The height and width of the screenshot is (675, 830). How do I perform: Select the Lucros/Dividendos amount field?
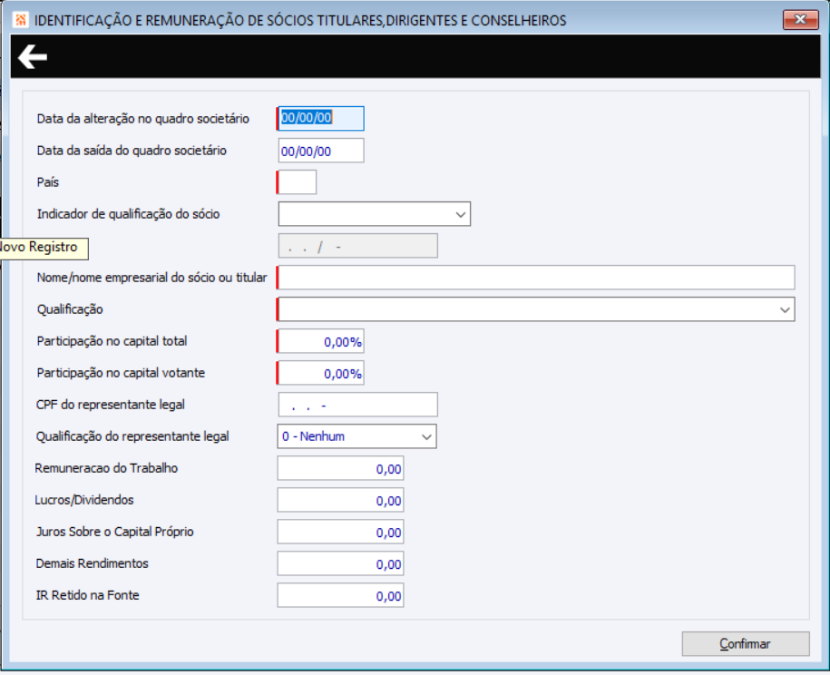340,500
